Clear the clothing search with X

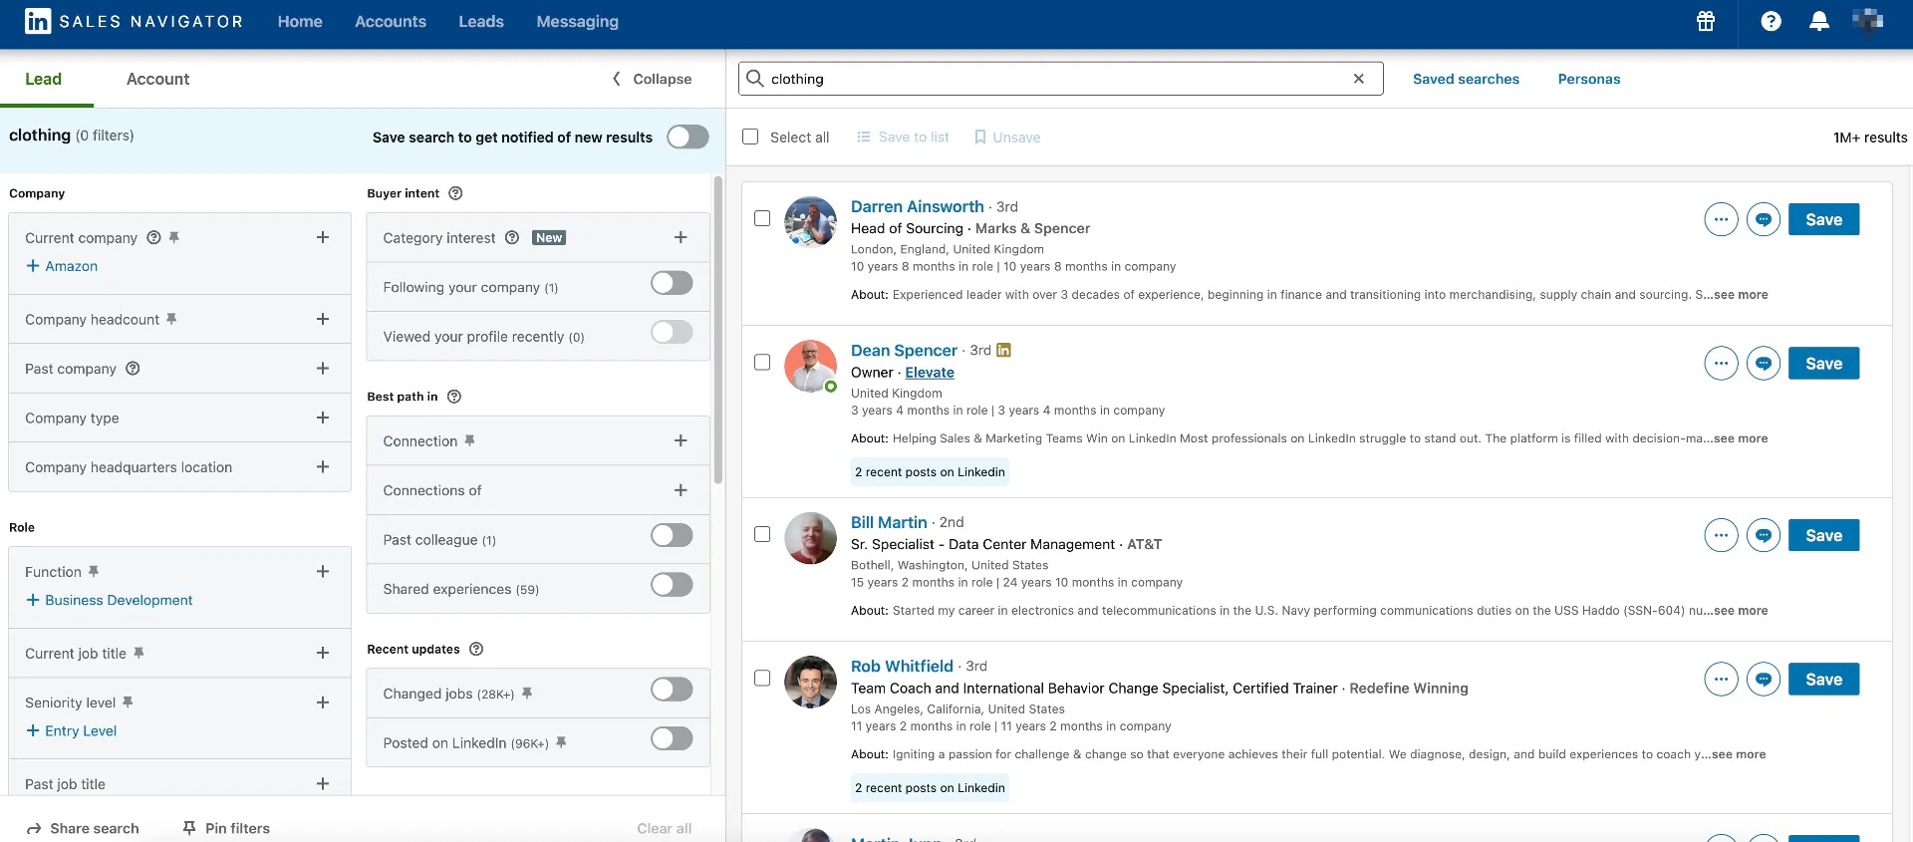pyautogui.click(x=1358, y=79)
